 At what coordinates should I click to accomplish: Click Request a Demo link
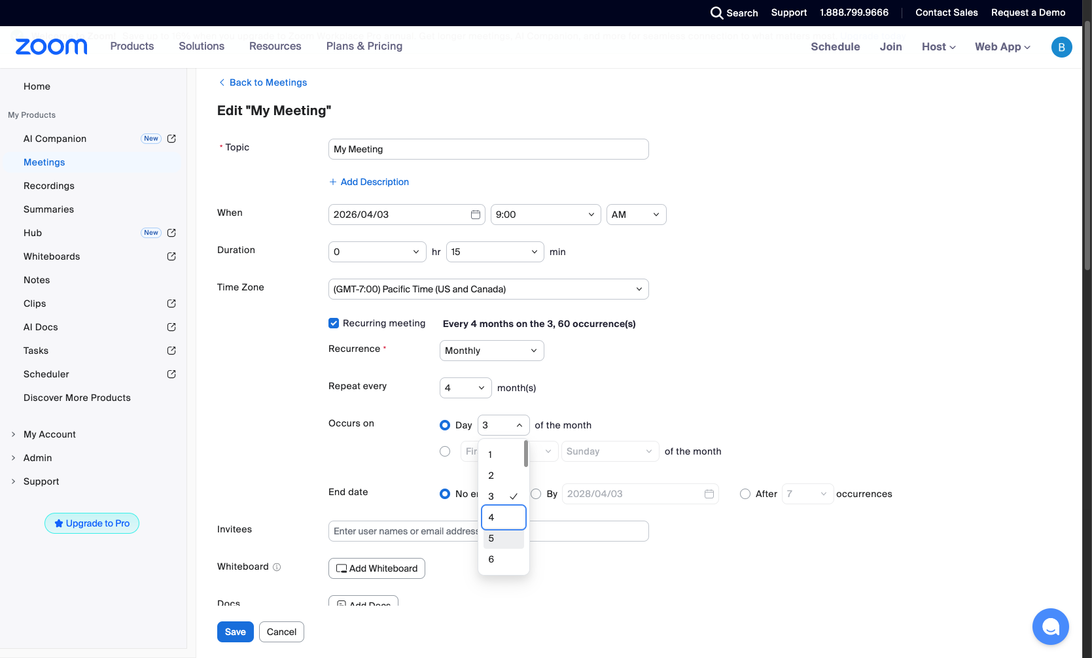coord(1029,12)
